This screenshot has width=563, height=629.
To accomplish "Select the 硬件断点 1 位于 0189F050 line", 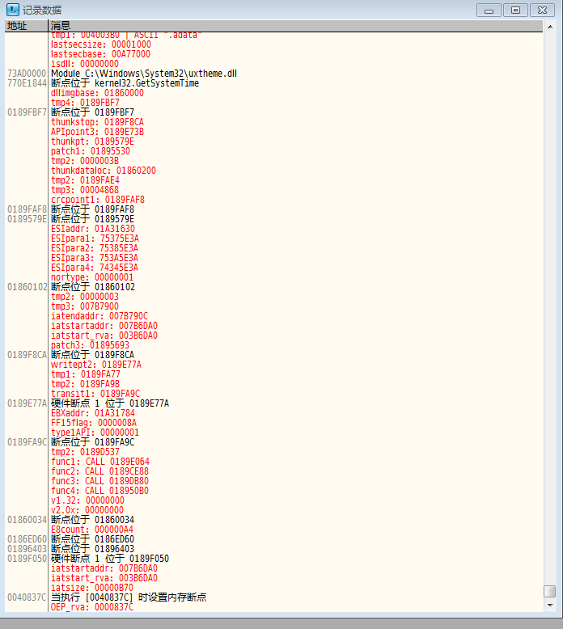I will point(110,559).
